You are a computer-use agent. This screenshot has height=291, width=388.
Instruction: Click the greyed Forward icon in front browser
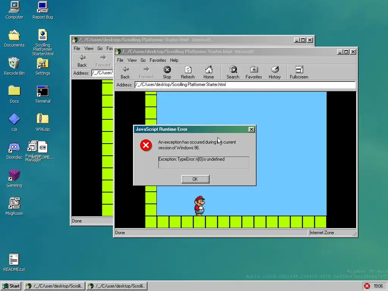click(146, 72)
